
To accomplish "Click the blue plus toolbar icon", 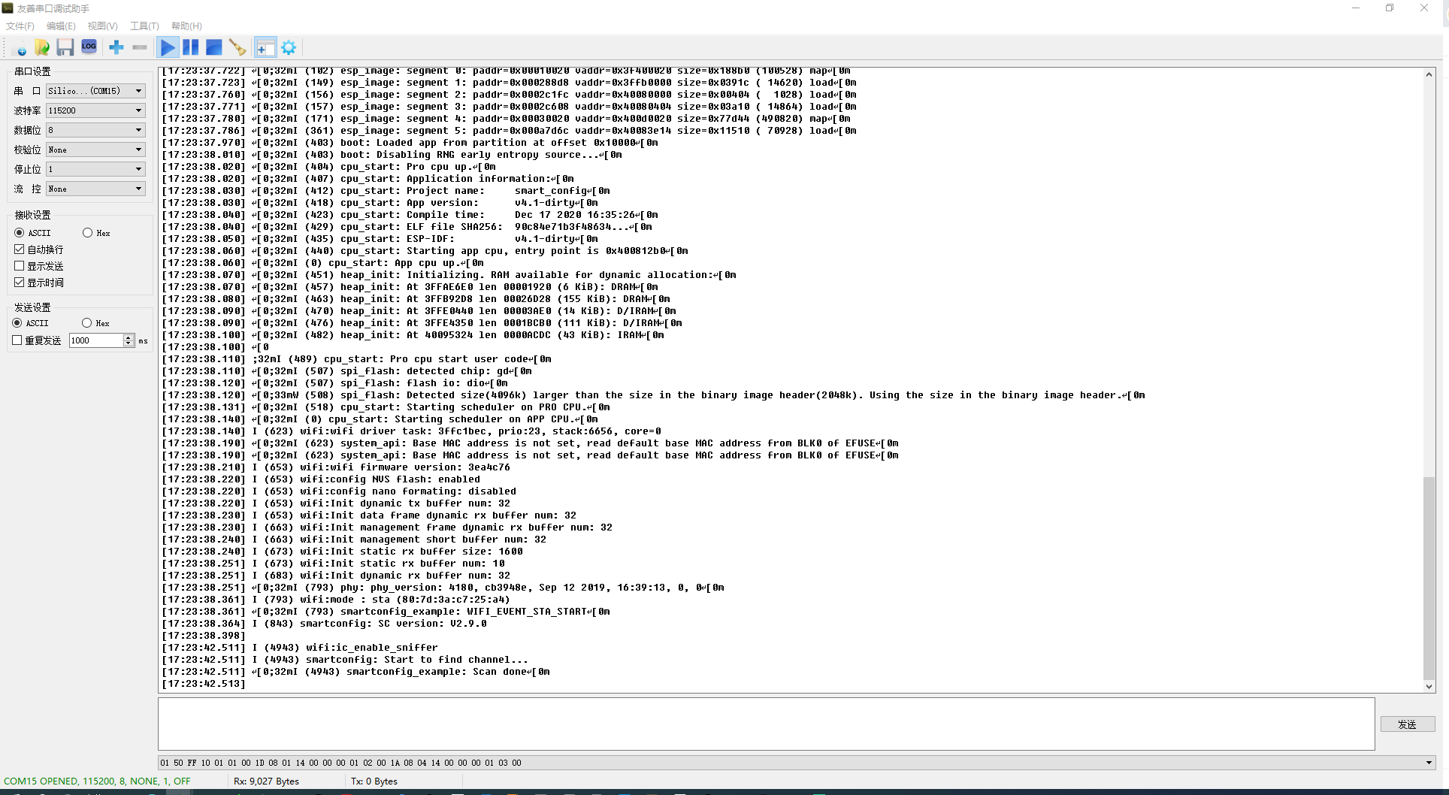I will pos(116,47).
